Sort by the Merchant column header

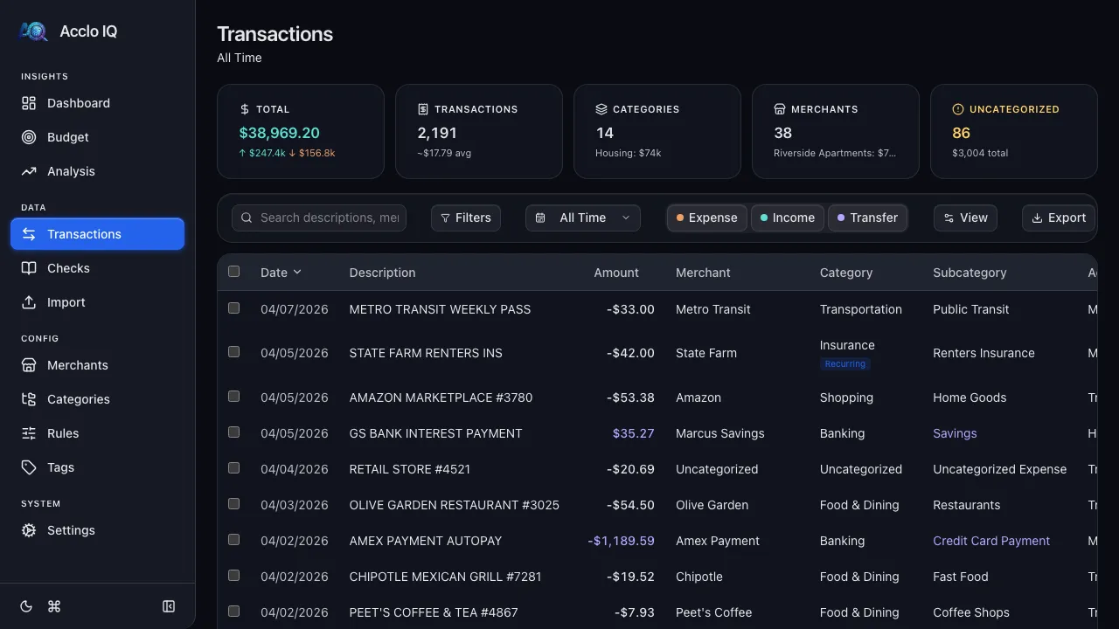click(703, 273)
